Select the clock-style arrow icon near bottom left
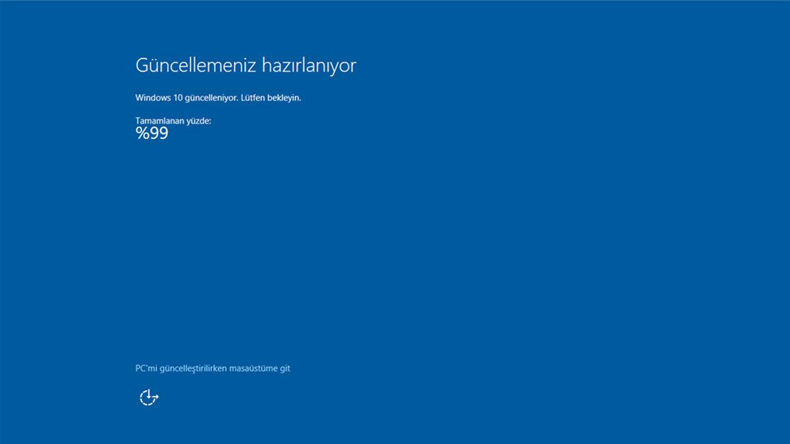 pyautogui.click(x=148, y=397)
